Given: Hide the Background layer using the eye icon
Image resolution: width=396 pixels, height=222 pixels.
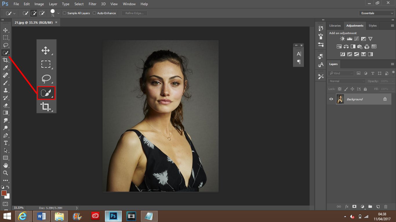Looking at the screenshot, I should [x=331, y=99].
